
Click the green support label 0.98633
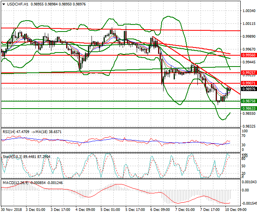(249, 109)
